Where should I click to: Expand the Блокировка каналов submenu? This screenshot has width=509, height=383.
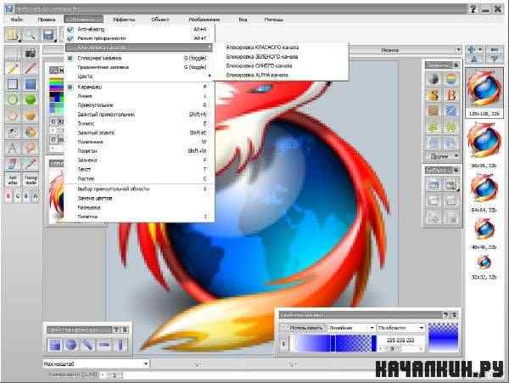tap(140, 48)
